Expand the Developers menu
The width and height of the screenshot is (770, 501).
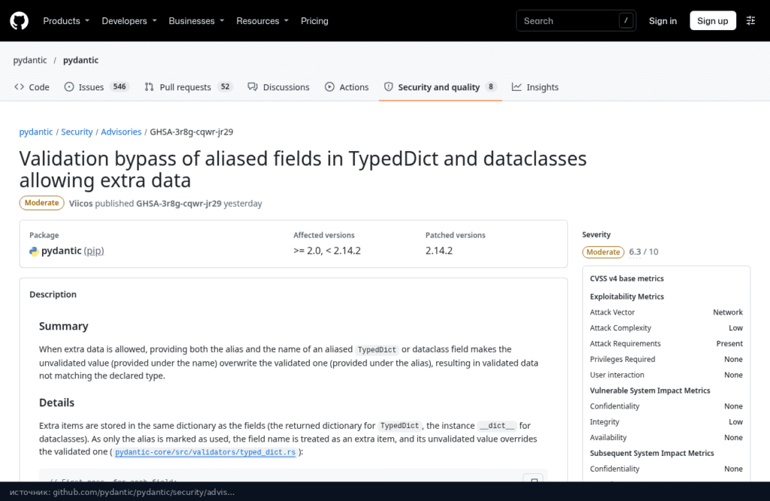(129, 20)
